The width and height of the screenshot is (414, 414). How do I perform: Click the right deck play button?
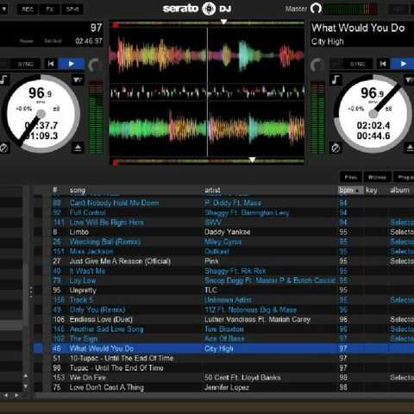point(404,64)
